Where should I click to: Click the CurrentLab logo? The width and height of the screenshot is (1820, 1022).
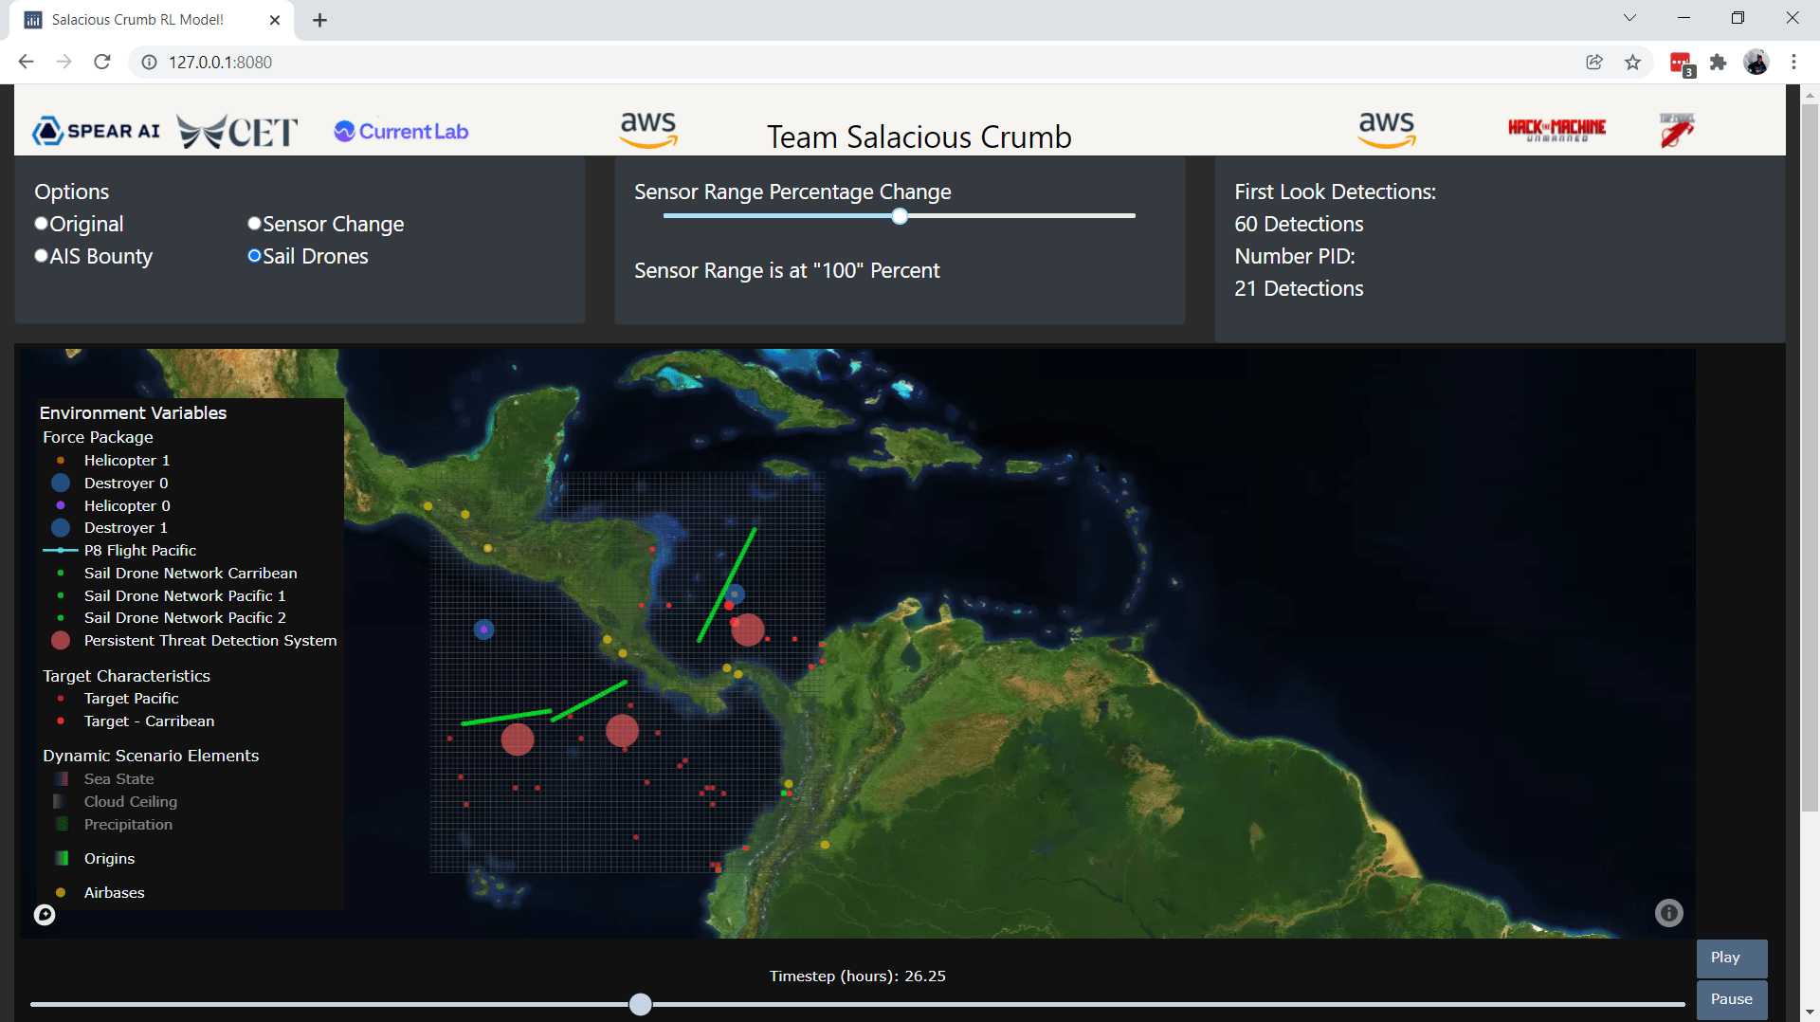401,132
